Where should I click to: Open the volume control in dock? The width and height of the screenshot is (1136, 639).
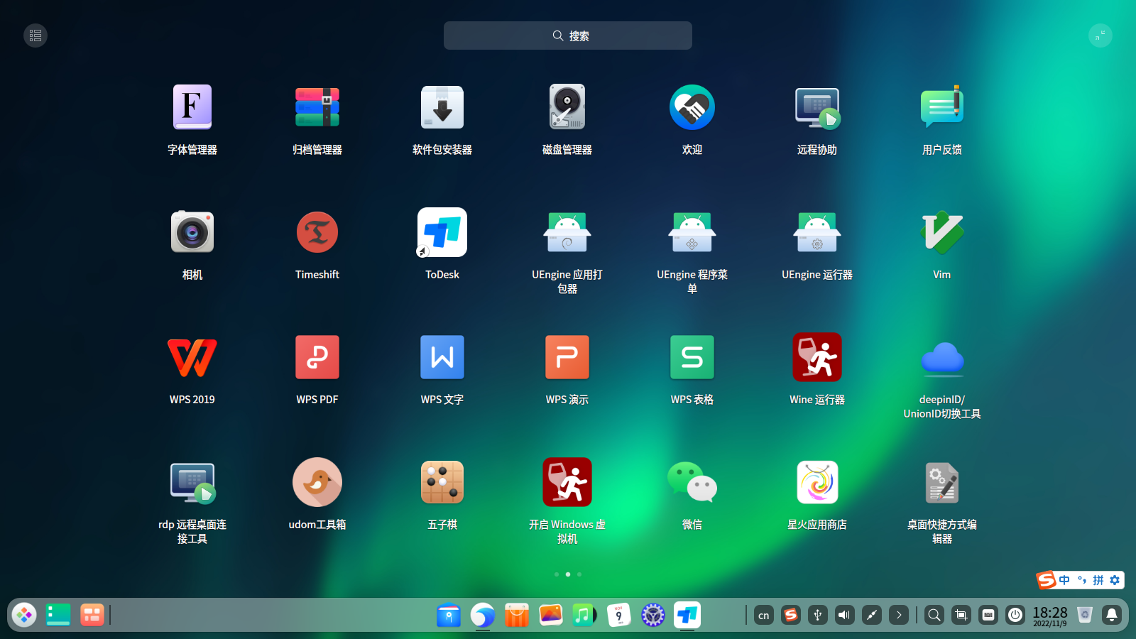(845, 615)
